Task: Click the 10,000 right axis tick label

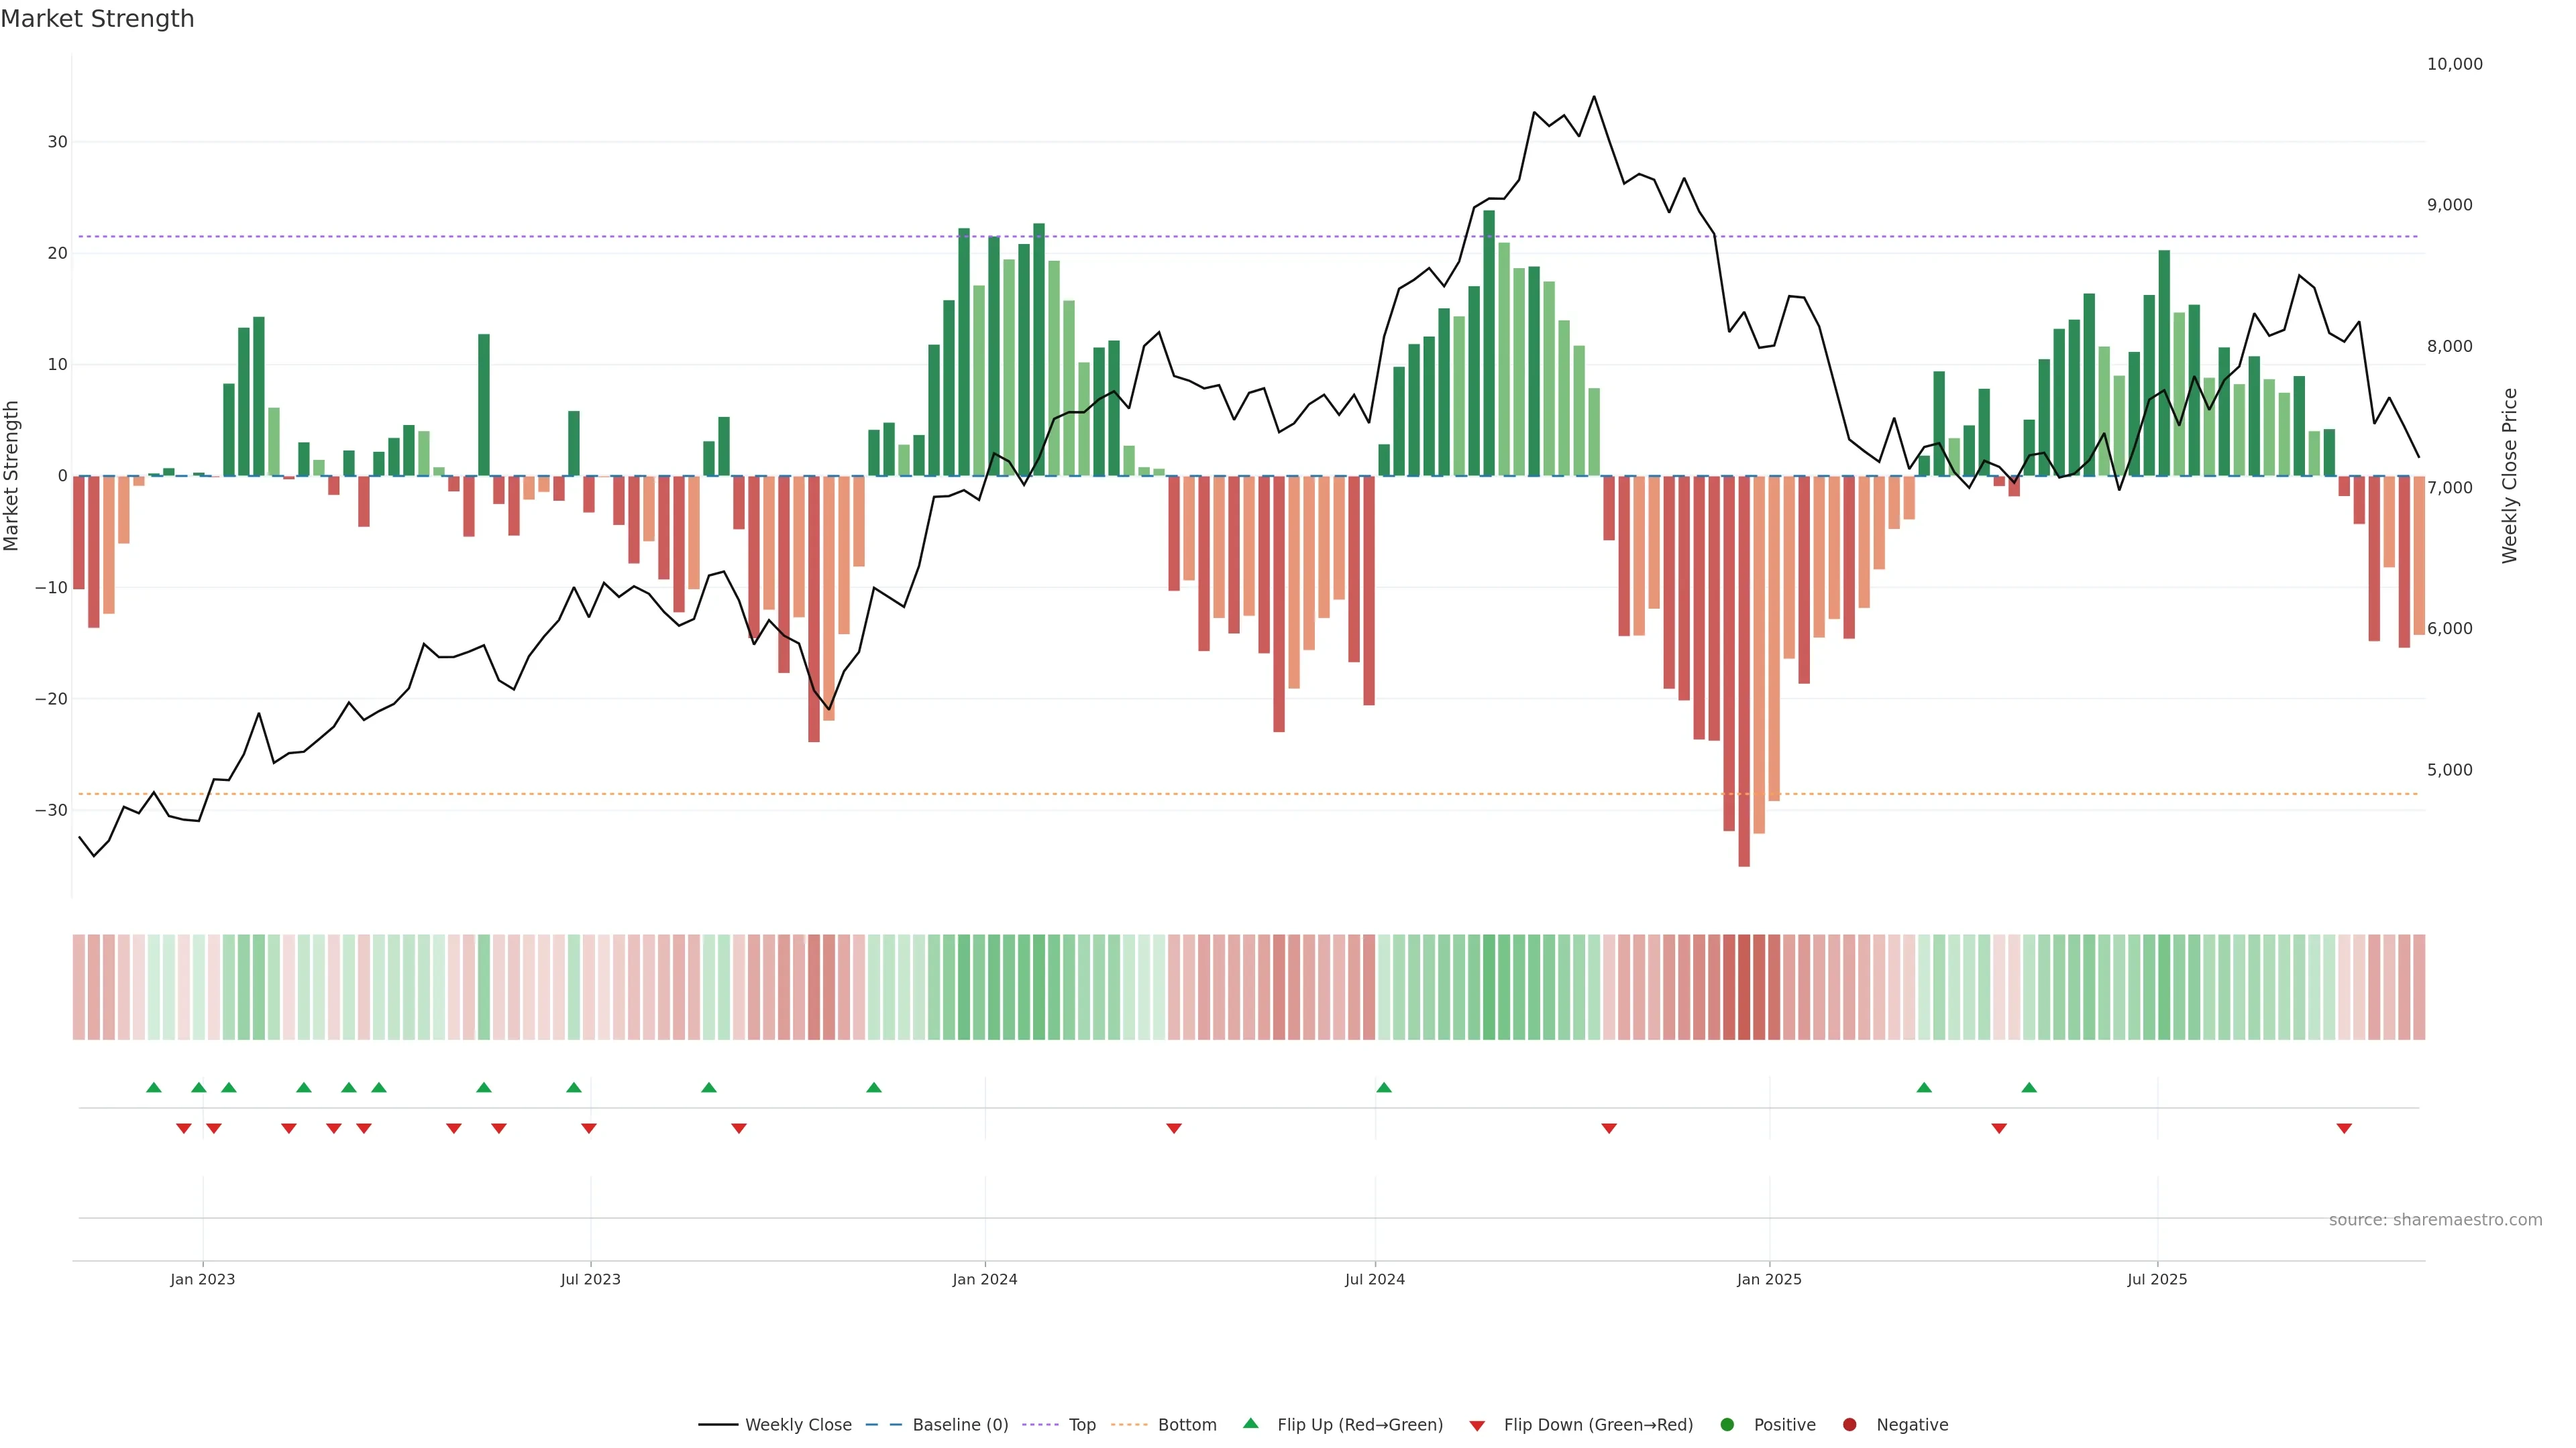Action: point(2454,64)
